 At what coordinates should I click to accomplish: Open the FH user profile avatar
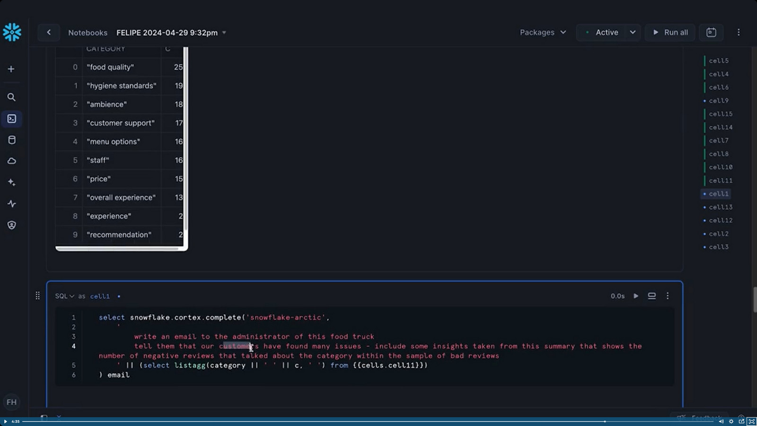pyautogui.click(x=12, y=402)
